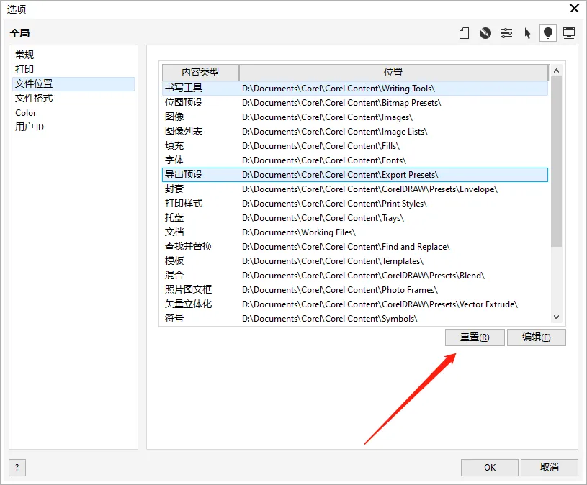Screen dimensions: 587x485
Task: Click the 位置 column header
Action: (393, 73)
